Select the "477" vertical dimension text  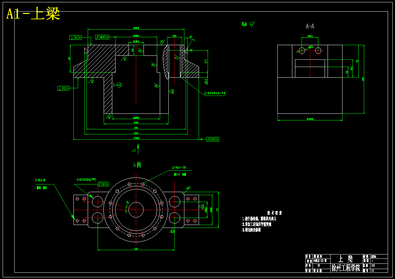(206, 61)
